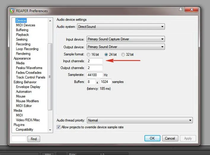
Task: Open Automation preferences
Action: pyautogui.click(x=24, y=92)
